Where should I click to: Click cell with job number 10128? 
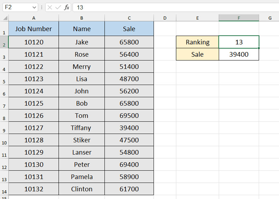pyautogui.click(x=34, y=140)
